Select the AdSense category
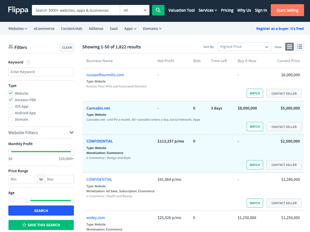Viewport: 310px width, 232px height. pos(96,29)
